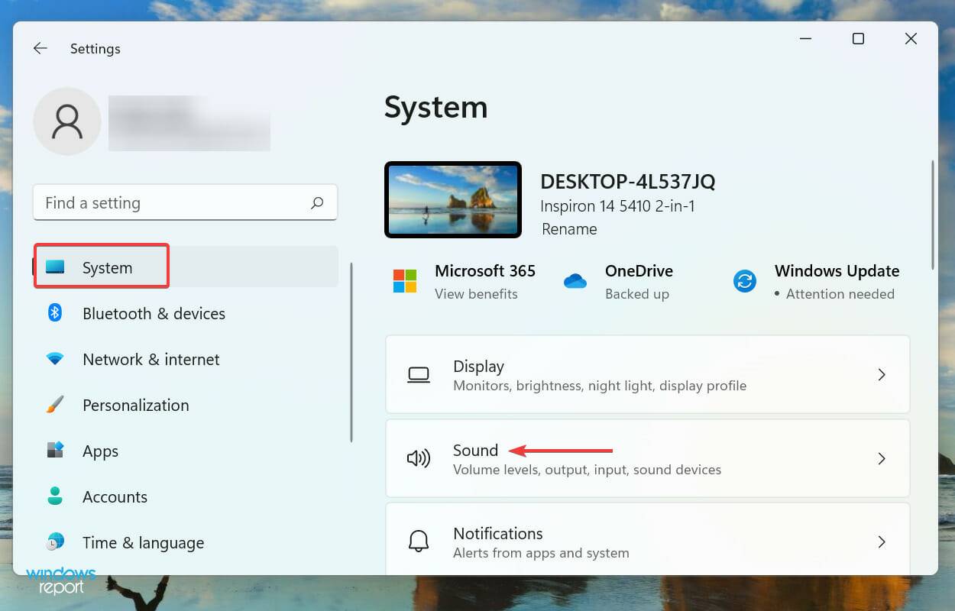Select System in the sidebar
The width and height of the screenshot is (955, 611).
pyautogui.click(x=101, y=267)
